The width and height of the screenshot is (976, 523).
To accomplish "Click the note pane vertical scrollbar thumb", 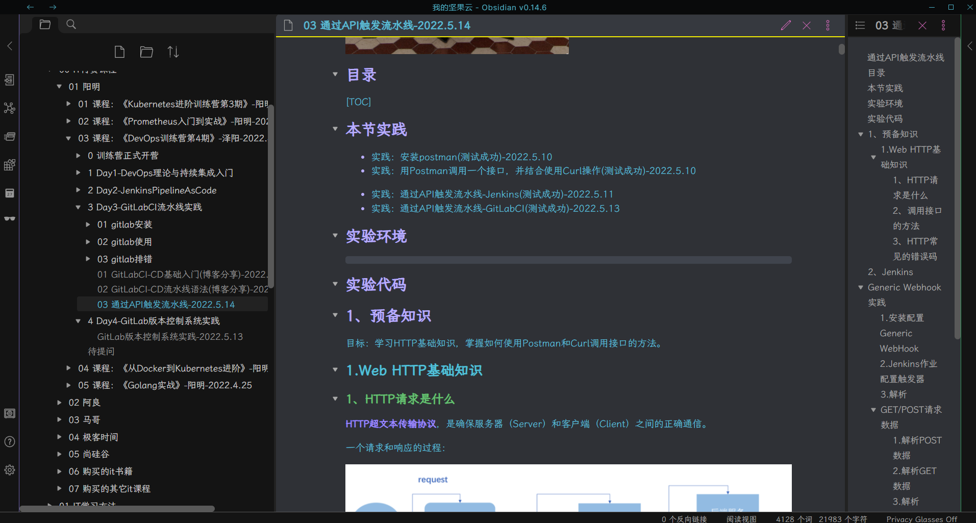I will (x=841, y=49).
